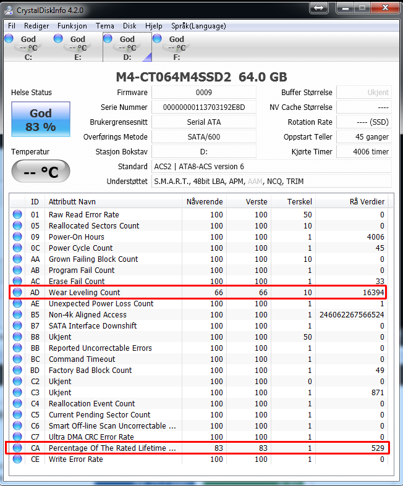Click the 45 ganger power-on count field
The width and height of the screenshot is (403, 486).
(364, 136)
